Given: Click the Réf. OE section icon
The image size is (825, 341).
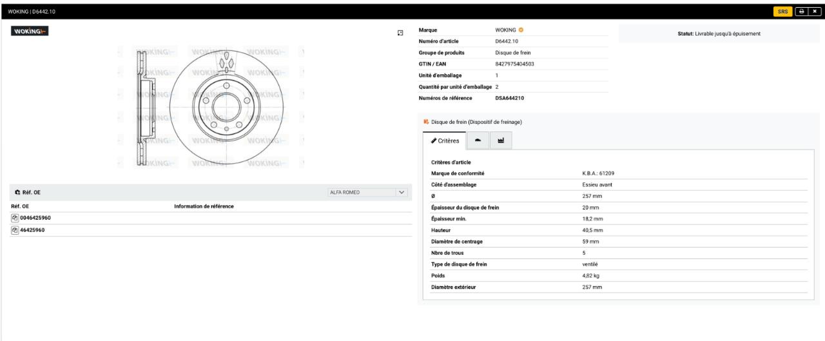Looking at the screenshot, I should (x=16, y=192).
